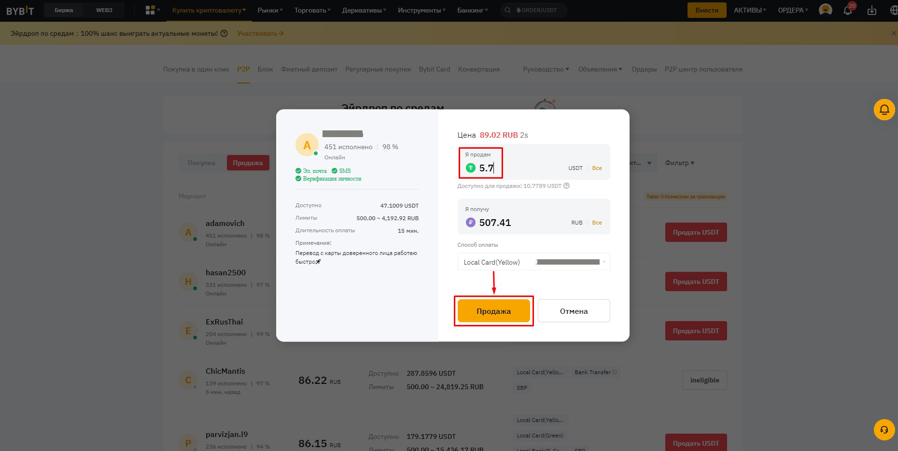Image resolution: width=898 pixels, height=451 pixels.
Task: Click Внести deposit button
Action: (x=707, y=10)
